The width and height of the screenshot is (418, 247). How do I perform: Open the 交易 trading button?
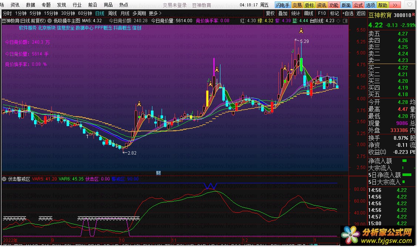(x=297, y=5)
